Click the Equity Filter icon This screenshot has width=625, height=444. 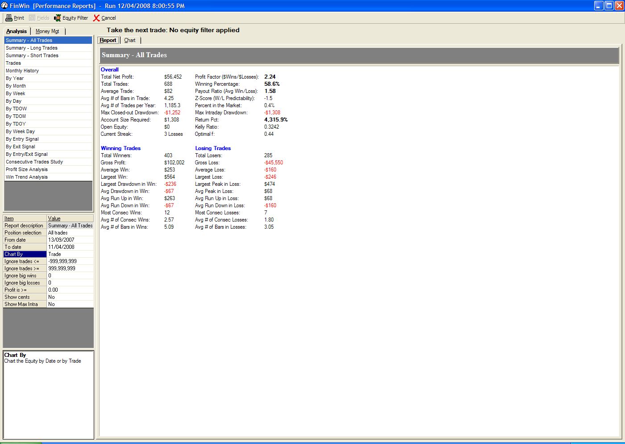click(58, 18)
